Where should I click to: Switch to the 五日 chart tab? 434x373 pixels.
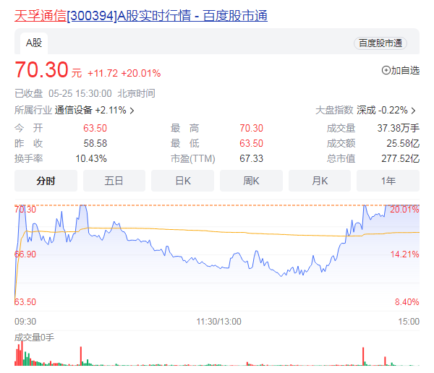(x=114, y=181)
